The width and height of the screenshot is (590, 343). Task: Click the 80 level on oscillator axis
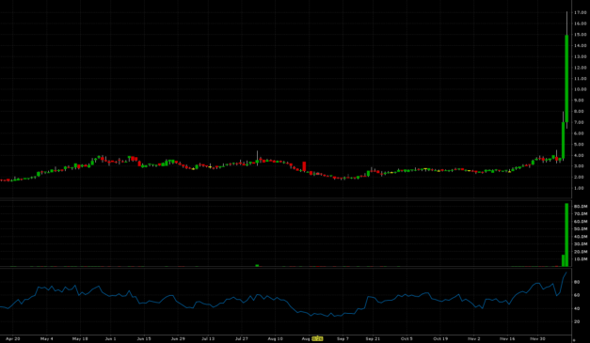pyautogui.click(x=576, y=282)
